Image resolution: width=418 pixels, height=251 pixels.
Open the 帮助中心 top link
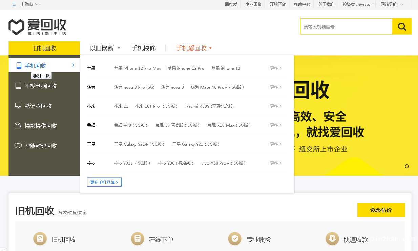tap(302, 4)
